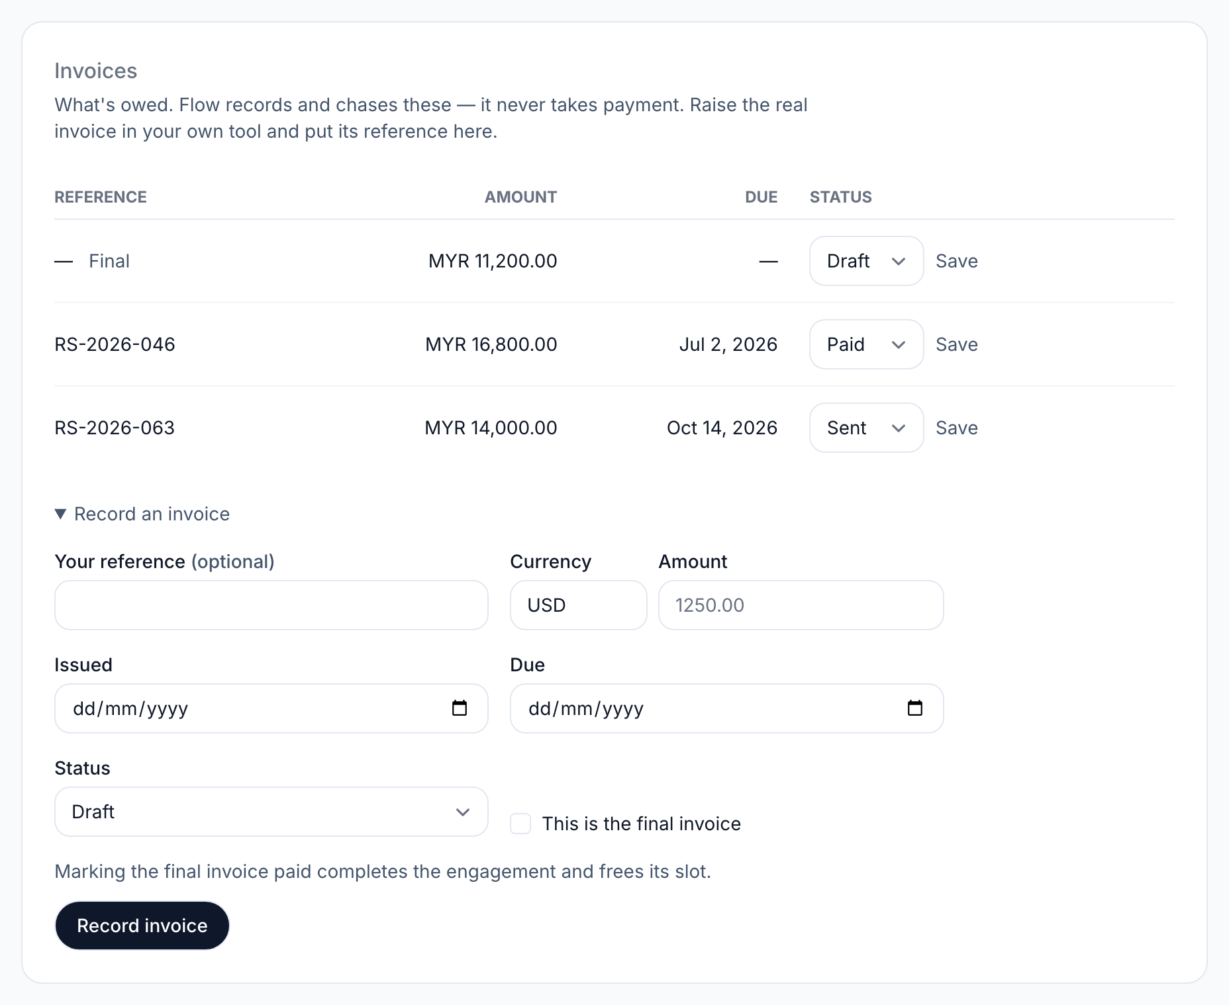Click the AMOUNT column header
The image size is (1229, 1005).
[520, 197]
